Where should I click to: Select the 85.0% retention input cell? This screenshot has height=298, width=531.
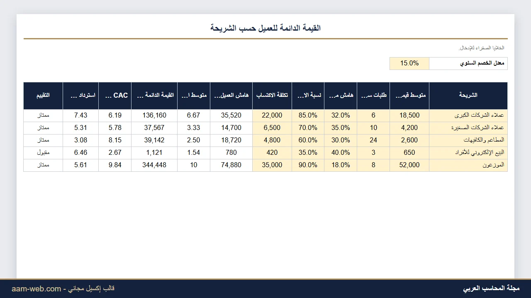(x=308, y=115)
